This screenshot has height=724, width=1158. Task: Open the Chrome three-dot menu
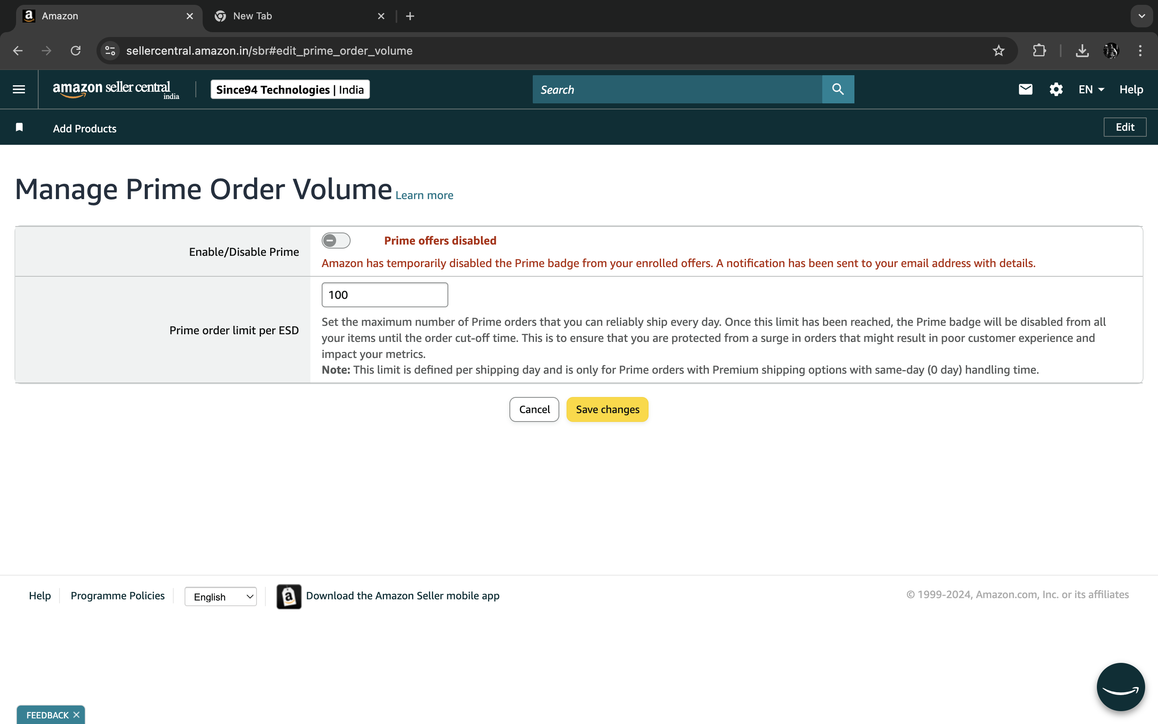(1140, 51)
